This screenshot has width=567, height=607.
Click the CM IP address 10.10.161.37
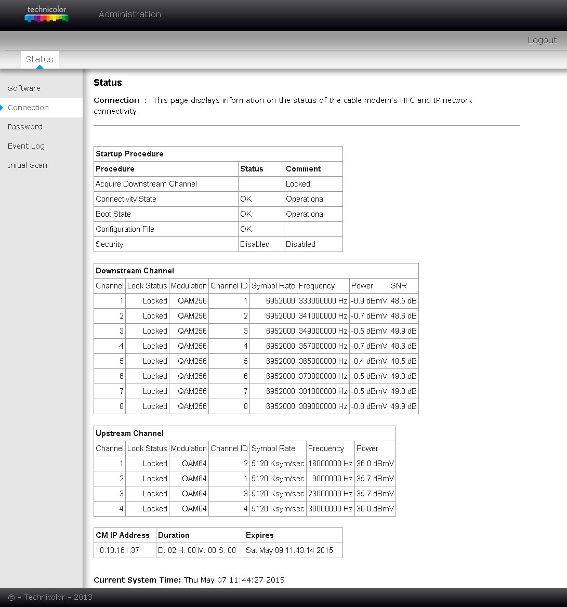coord(117,550)
